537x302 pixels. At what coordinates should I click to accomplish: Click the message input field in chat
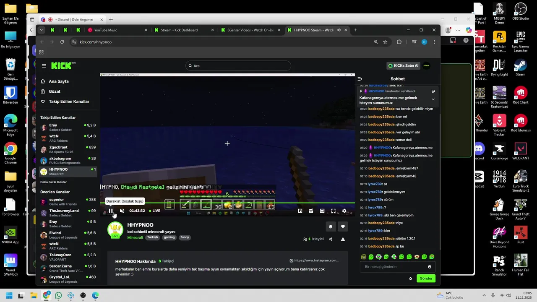(397, 267)
